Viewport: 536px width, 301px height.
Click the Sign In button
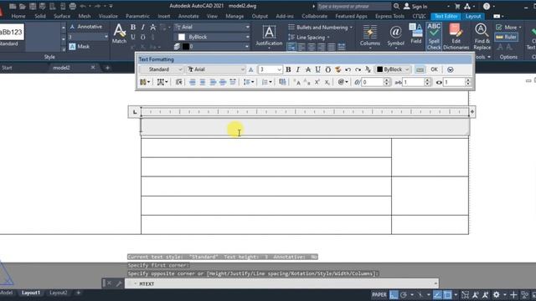(415, 6)
